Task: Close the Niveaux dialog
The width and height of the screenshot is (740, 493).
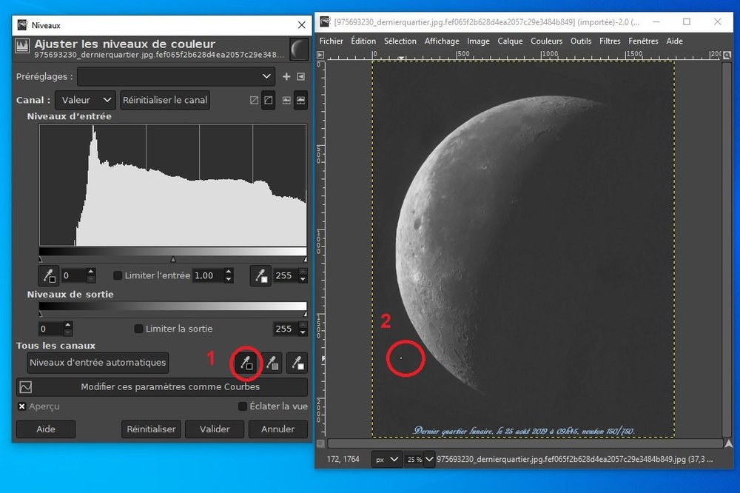Action: tap(302, 25)
